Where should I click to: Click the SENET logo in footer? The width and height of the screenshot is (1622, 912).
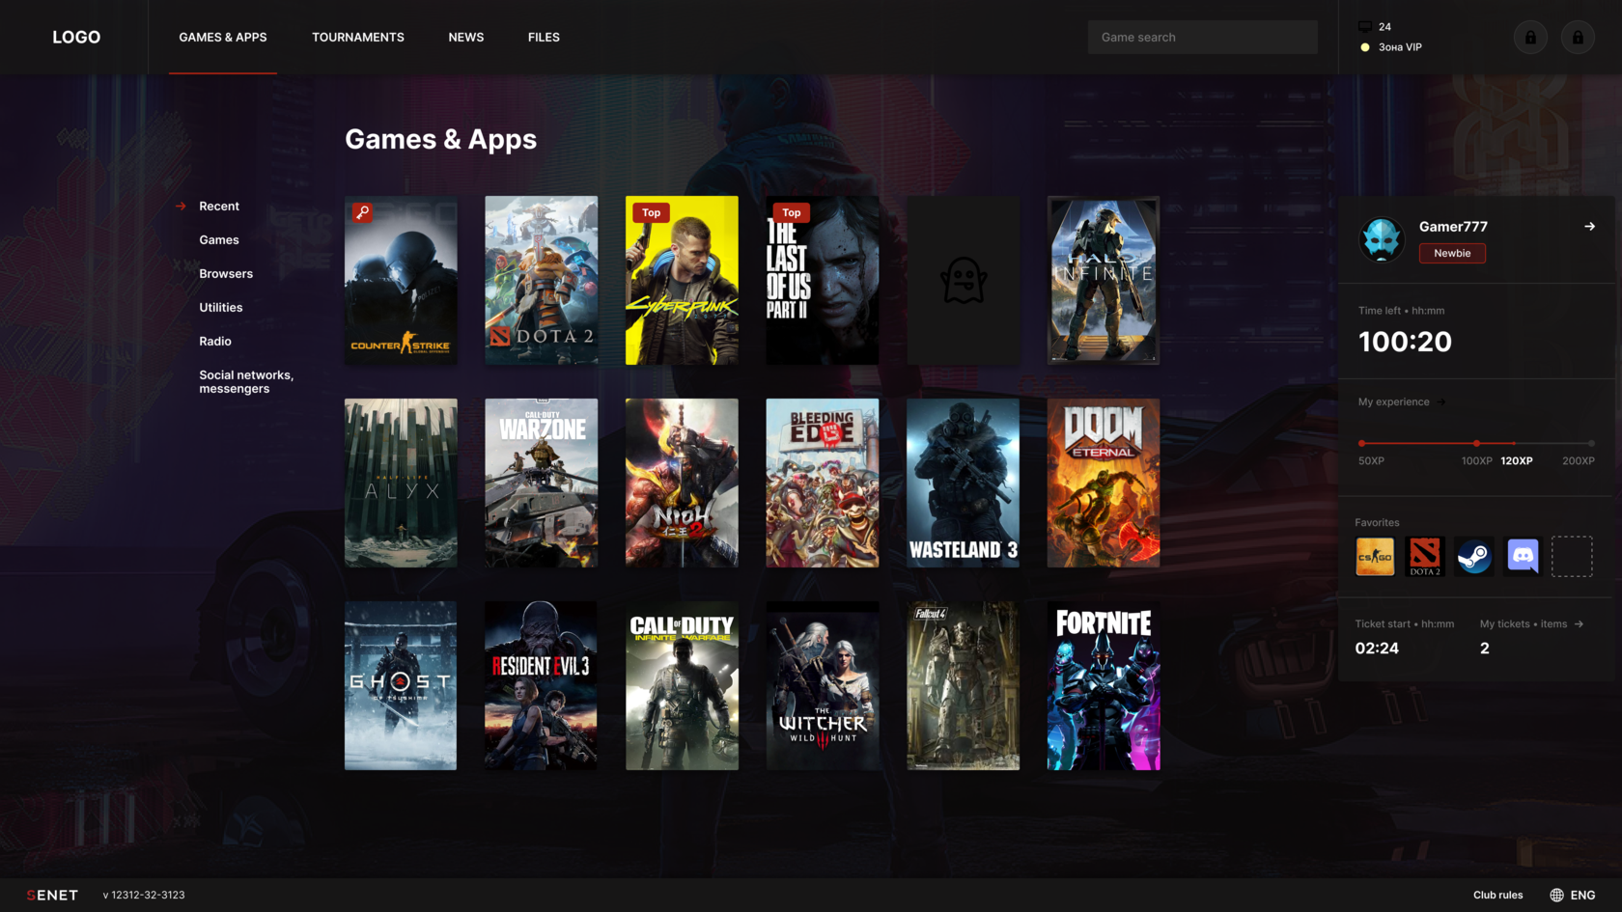52,896
